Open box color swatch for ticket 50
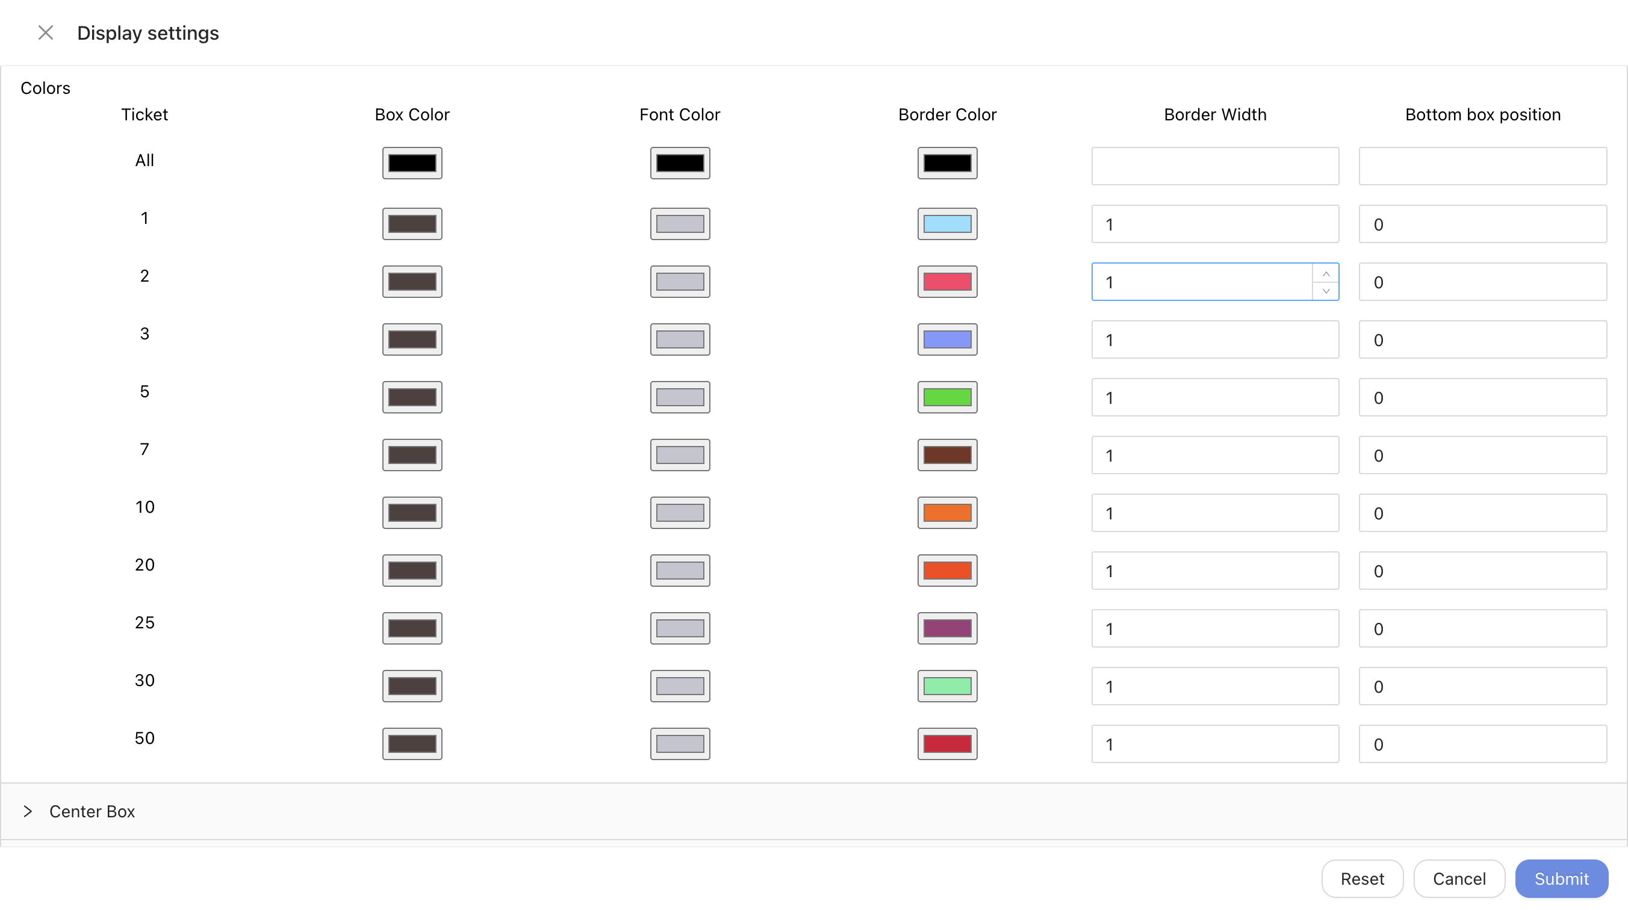1628x910 pixels. click(412, 744)
